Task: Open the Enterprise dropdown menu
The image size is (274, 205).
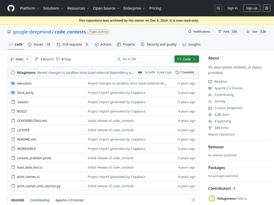Action: tap(134, 8)
